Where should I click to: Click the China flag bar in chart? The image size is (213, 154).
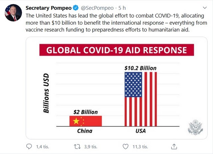(x=86, y=121)
